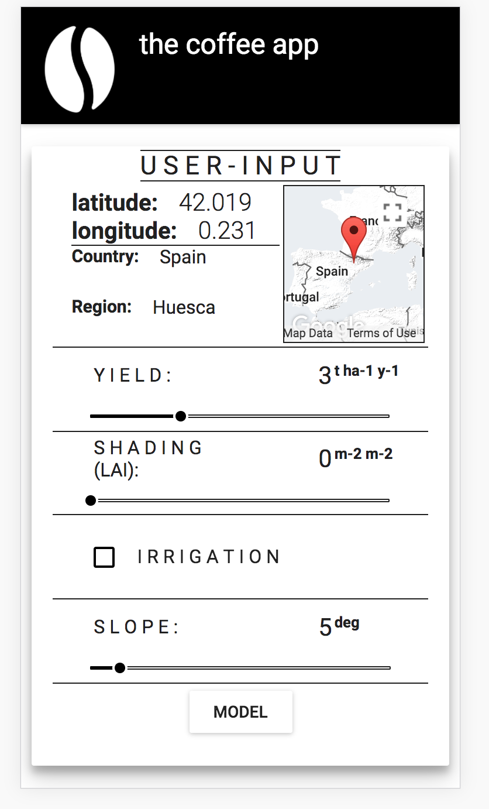Open the Terms of Use link
The width and height of the screenshot is (489, 809).
point(381,333)
